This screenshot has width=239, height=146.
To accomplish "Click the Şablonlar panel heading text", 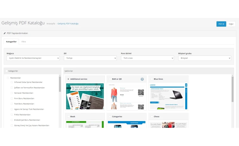I will (69, 71).
